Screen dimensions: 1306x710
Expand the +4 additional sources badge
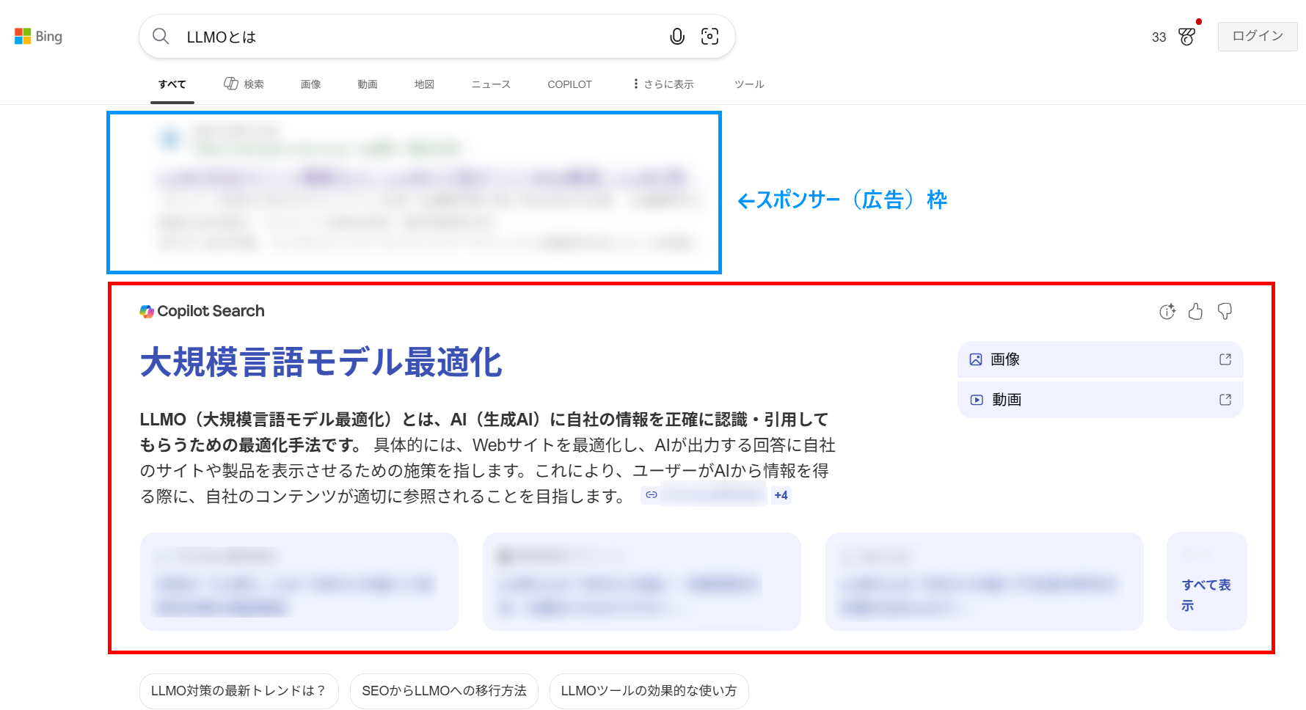pyautogui.click(x=781, y=496)
